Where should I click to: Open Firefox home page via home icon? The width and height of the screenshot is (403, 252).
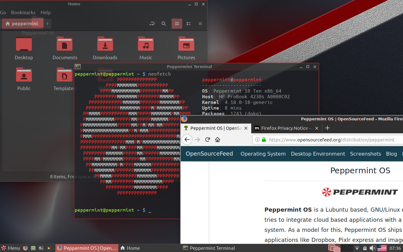pyautogui.click(x=217, y=140)
